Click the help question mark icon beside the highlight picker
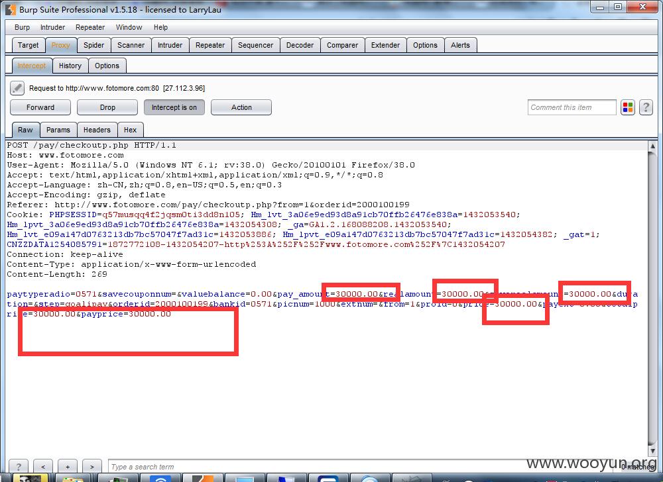The width and height of the screenshot is (663, 482). pos(646,107)
